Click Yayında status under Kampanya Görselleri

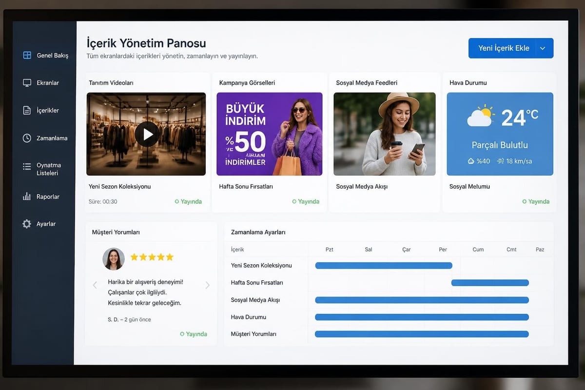point(306,201)
